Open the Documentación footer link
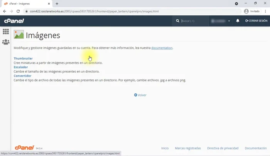The height and width of the screenshot is (156, 270). (255, 148)
